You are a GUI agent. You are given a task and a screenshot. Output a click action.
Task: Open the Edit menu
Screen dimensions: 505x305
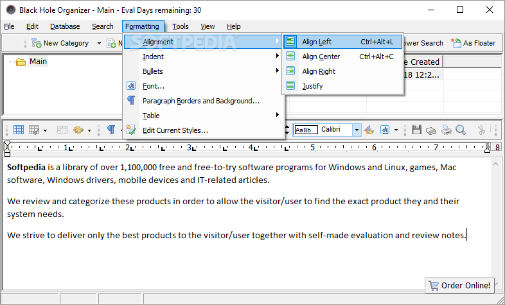[32, 26]
